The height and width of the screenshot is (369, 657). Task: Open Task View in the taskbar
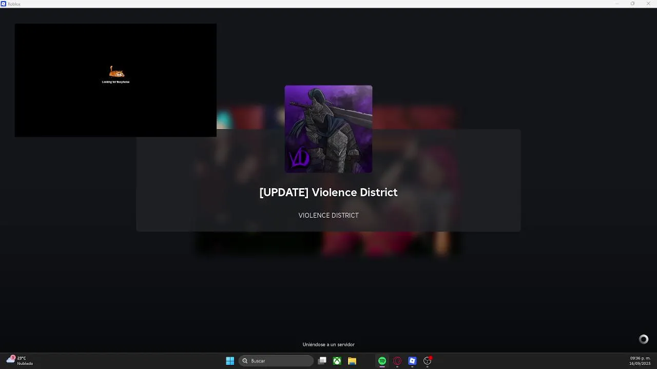pos(322,361)
